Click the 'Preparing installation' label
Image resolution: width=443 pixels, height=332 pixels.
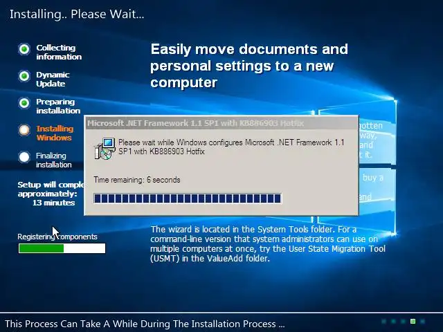58,106
